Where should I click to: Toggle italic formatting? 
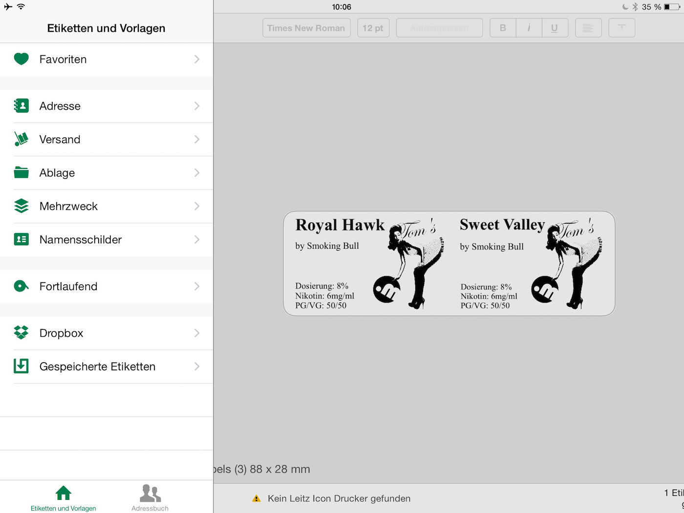pyautogui.click(x=529, y=28)
